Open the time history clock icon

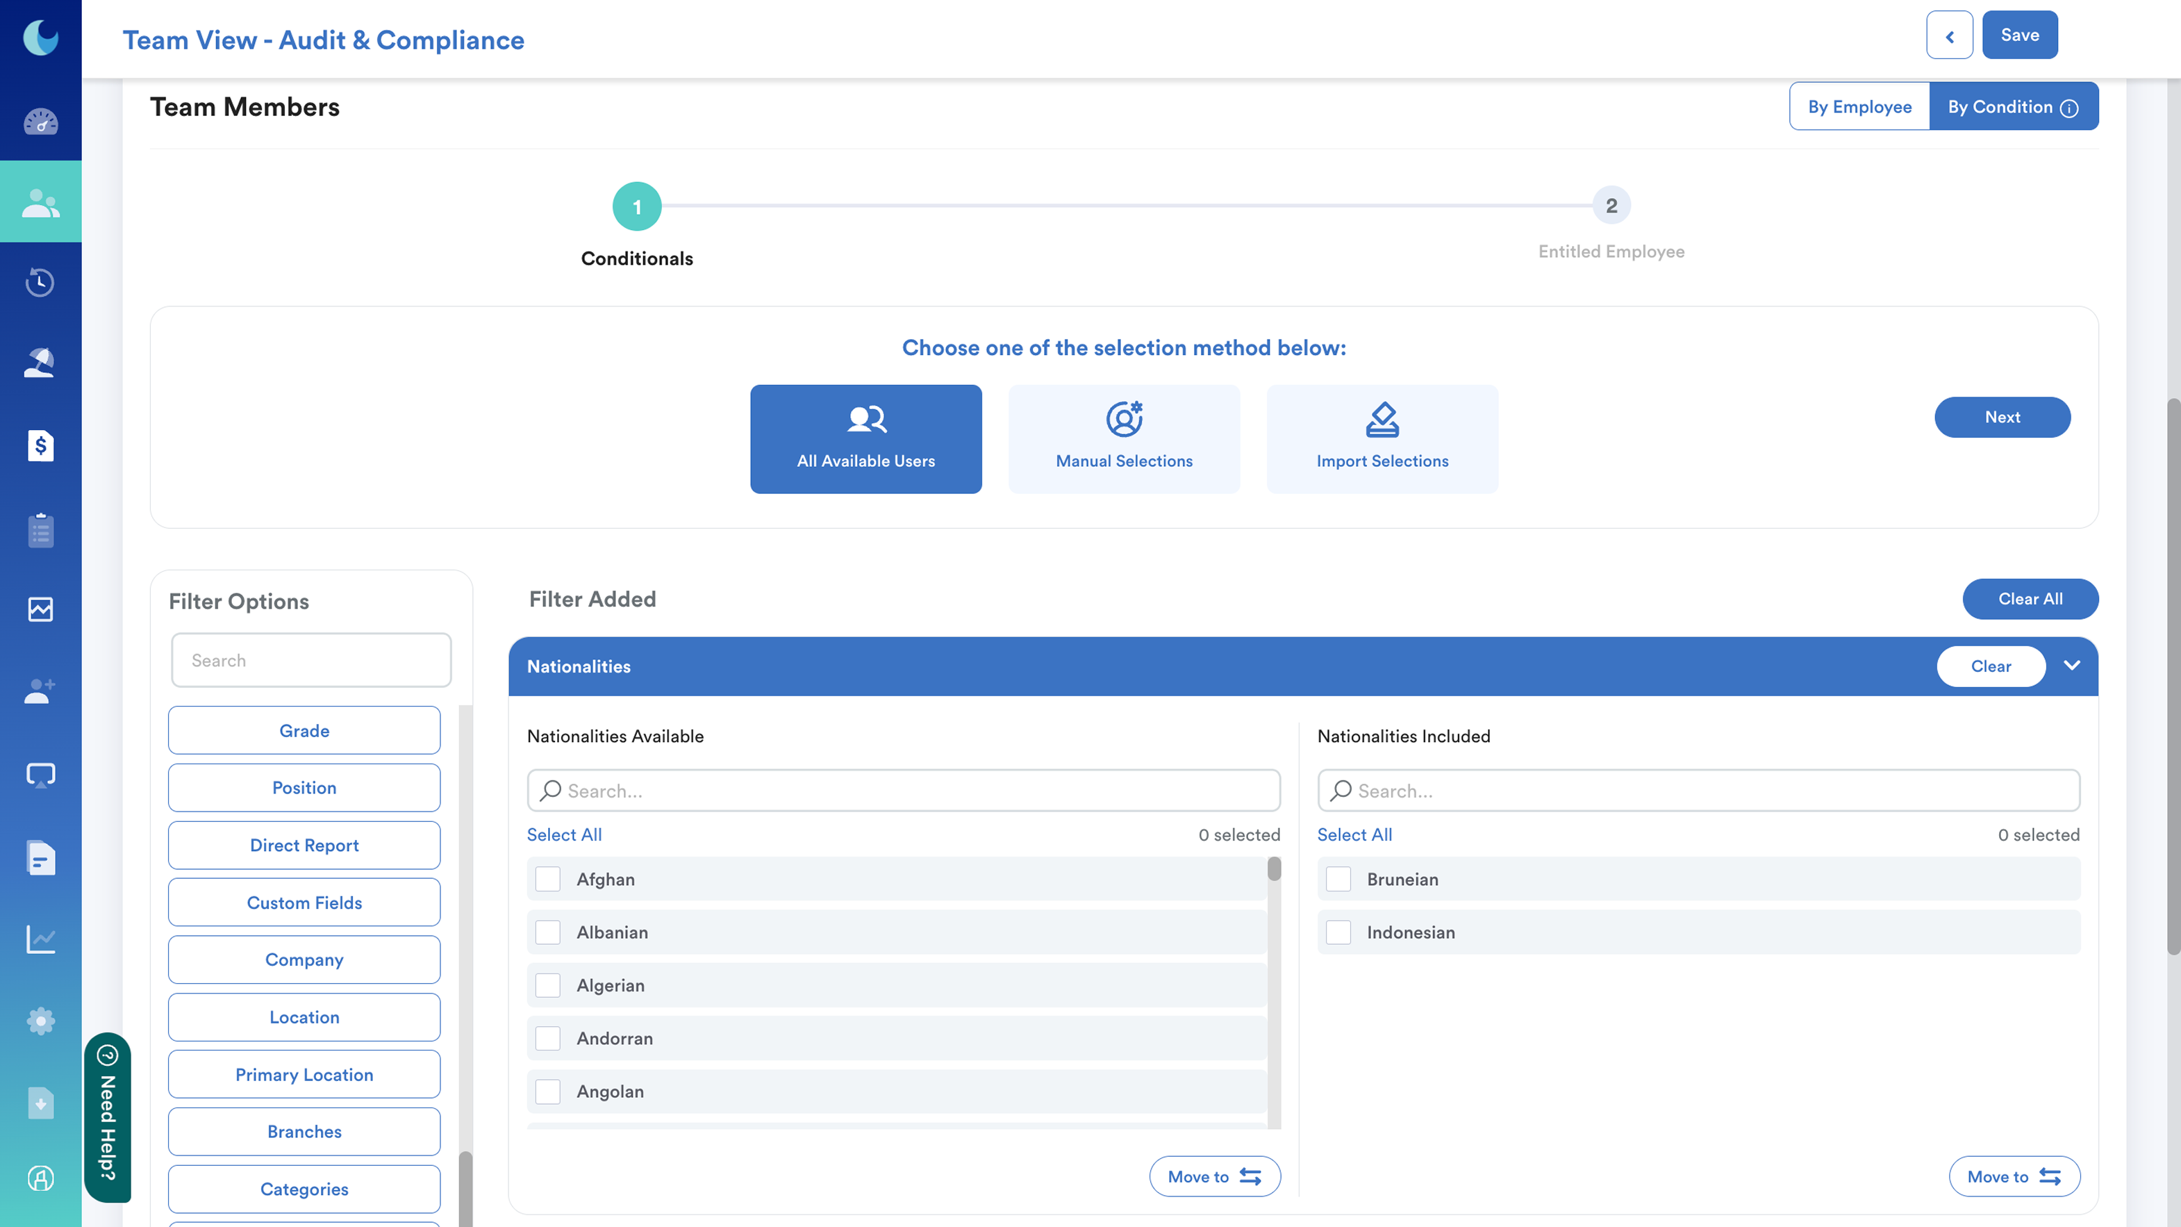coord(41,282)
